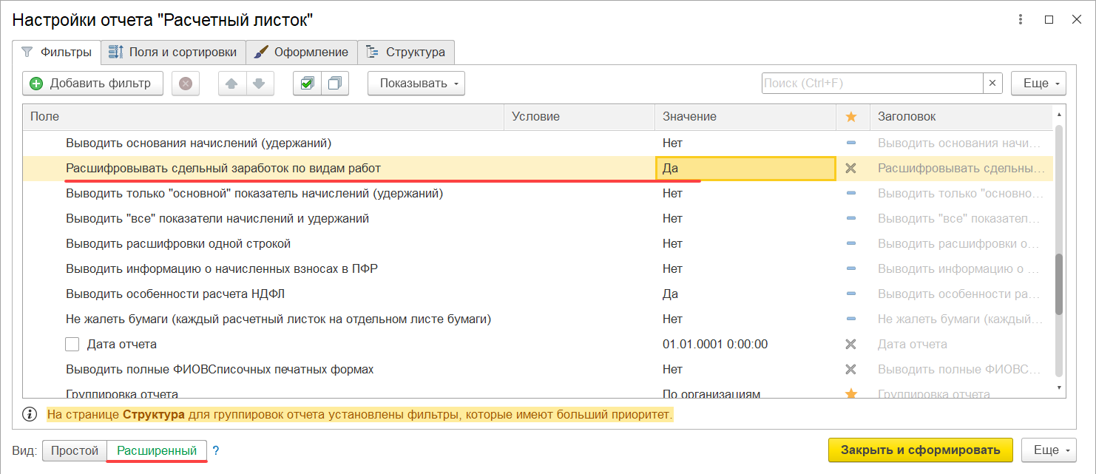Click the vertical scrollbar thumb of the list
This screenshot has width=1096, height=474.
pyautogui.click(x=1059, y=285)
